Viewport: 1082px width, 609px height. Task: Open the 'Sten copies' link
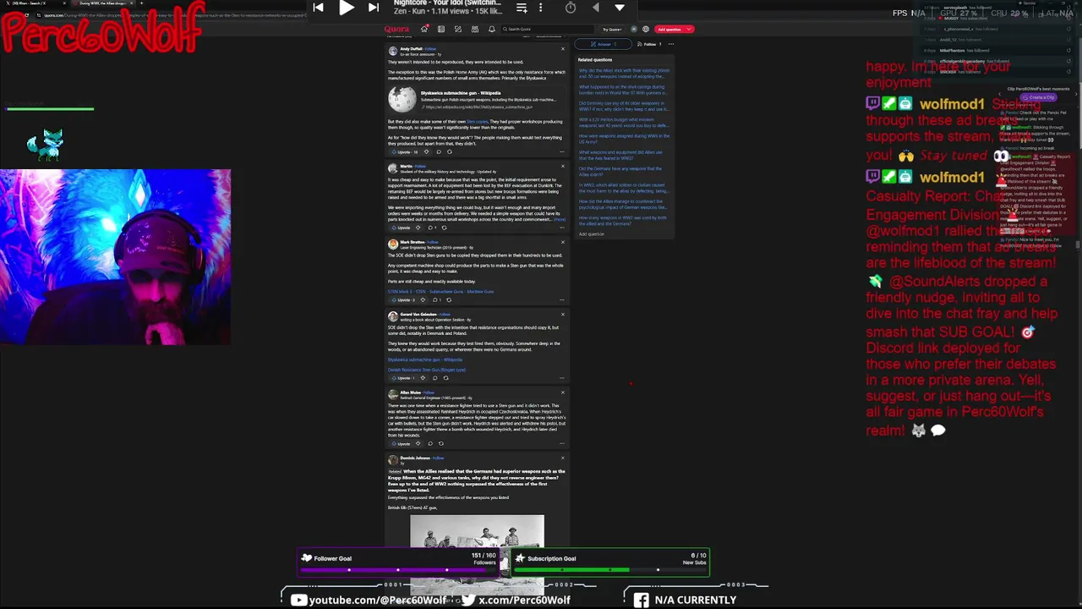point(478,122)
